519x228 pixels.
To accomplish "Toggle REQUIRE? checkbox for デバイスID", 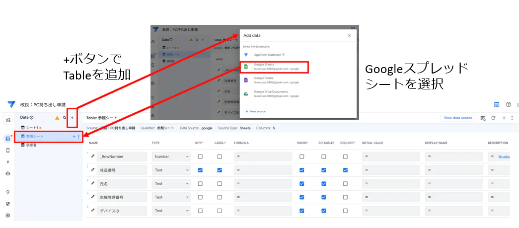I will [345, 211].
